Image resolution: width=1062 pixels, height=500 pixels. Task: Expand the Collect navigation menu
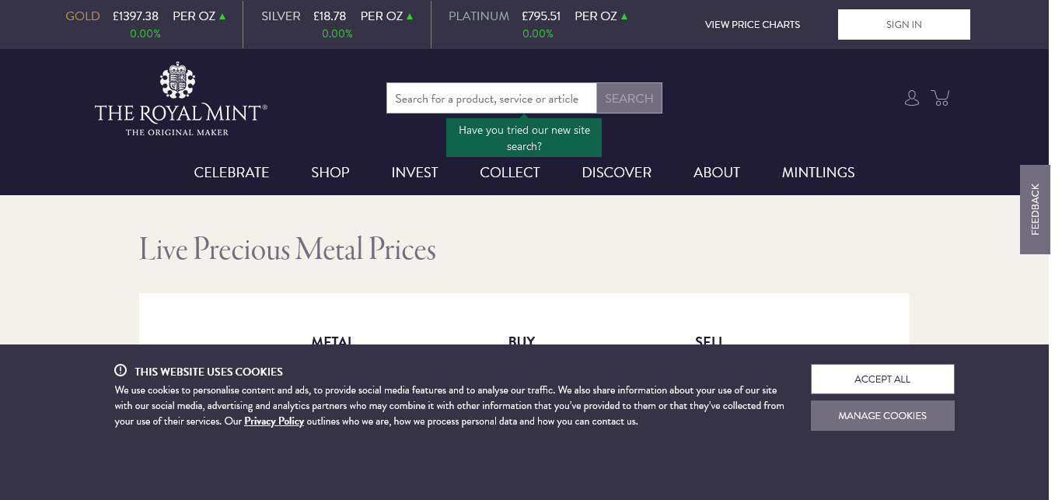point(510,173)
